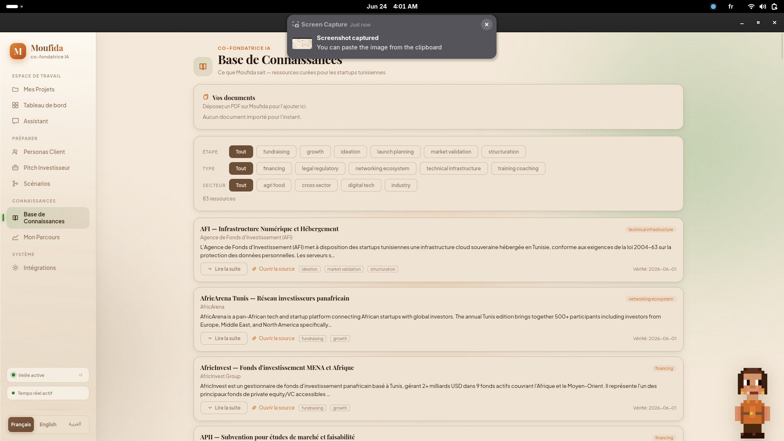Click the Mon Parcours chart icon
The width and height of the screenshot is (784, 441).
pyautogui.click(x=16, y=237)
